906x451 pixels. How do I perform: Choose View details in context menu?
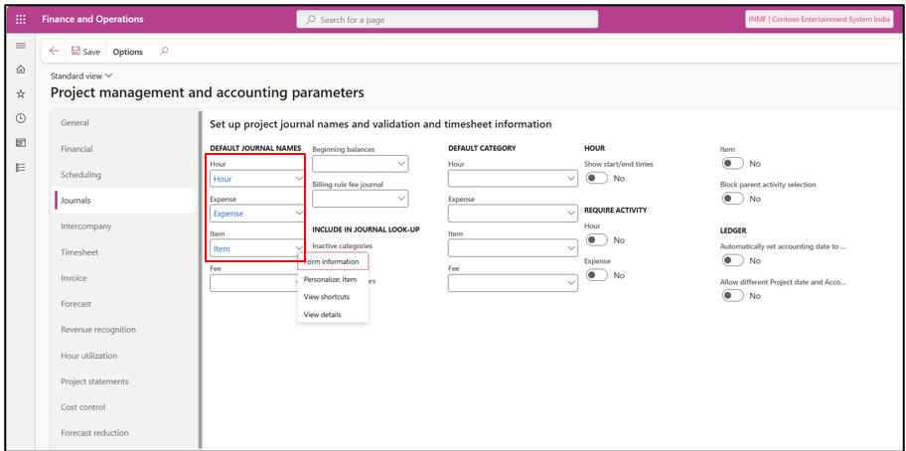(333, 315)
